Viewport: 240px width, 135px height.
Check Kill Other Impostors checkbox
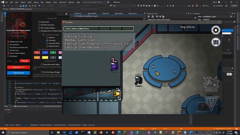tap(39, 25)
